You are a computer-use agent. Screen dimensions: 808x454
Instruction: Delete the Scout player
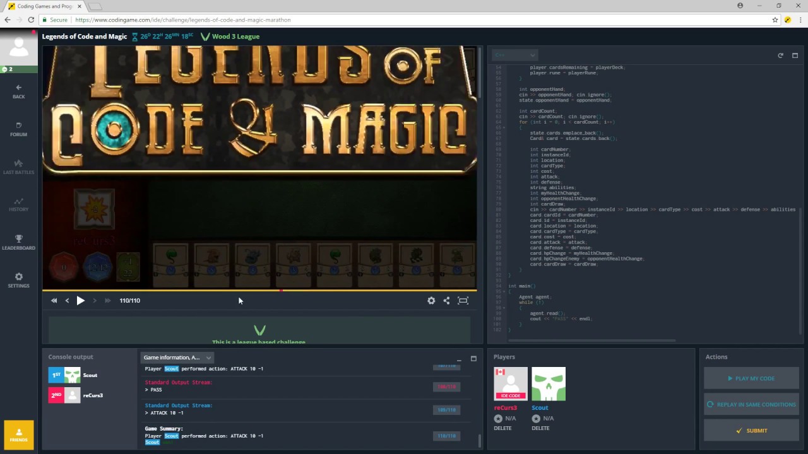coord(540,428)
